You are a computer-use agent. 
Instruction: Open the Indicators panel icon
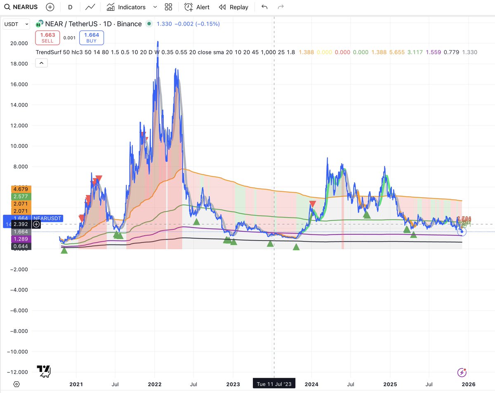(110, 7)
